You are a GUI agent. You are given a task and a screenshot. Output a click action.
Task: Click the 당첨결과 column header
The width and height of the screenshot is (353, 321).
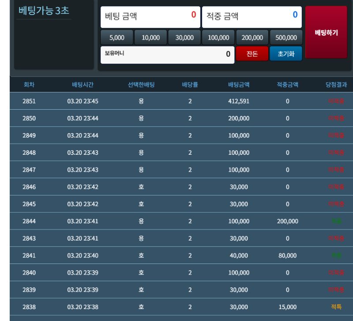(x=336, y=84)
